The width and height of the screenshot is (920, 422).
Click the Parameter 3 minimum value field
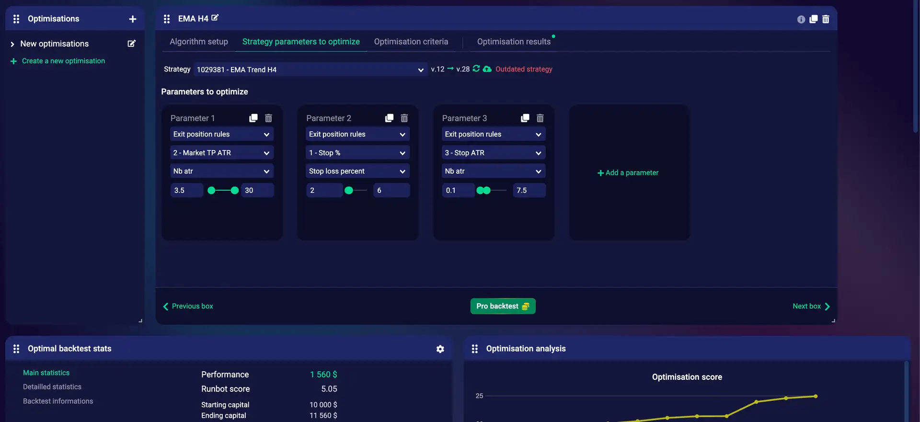458,191
